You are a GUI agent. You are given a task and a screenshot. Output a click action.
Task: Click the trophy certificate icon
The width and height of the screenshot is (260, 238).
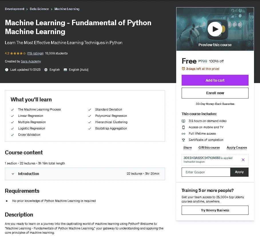pos(183,140)
